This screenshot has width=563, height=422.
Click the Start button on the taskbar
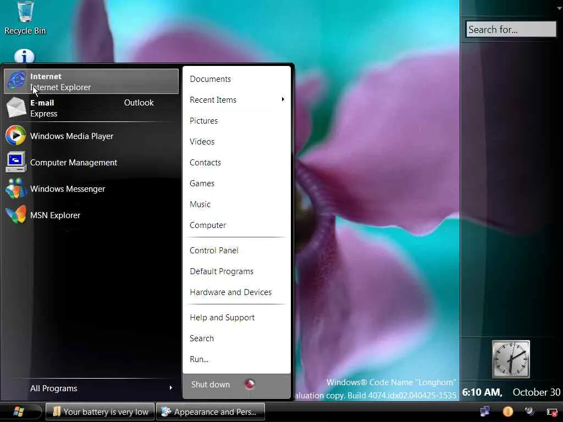[x=19, y=412]
